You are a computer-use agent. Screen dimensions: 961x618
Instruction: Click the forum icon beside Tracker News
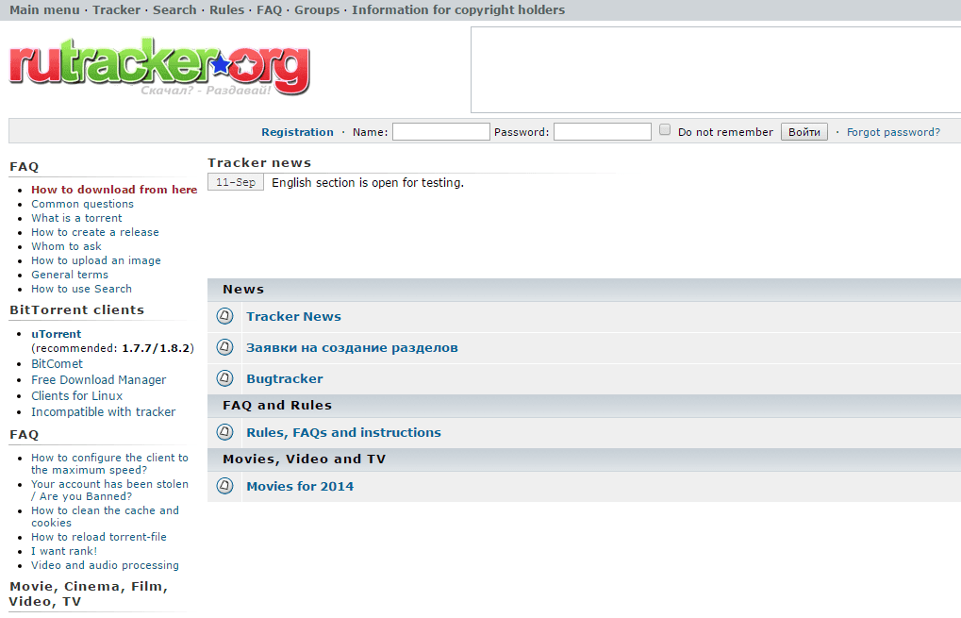pos(225,316)
